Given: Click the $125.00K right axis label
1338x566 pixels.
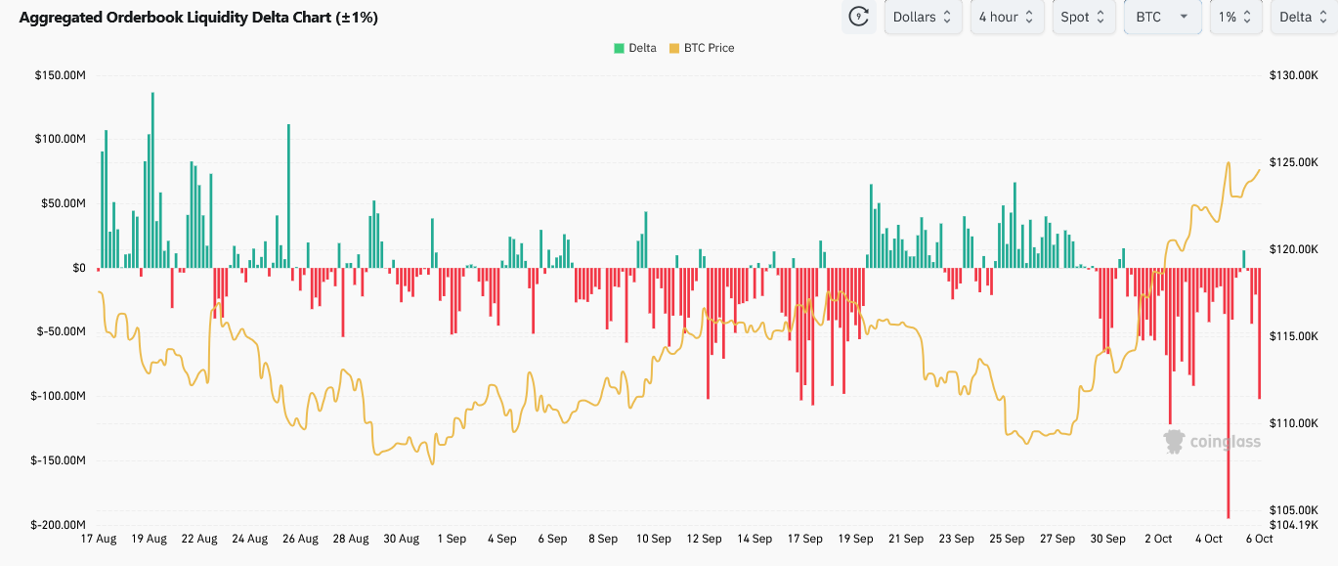Looking at the screenshot, I should coord(1293,162).
